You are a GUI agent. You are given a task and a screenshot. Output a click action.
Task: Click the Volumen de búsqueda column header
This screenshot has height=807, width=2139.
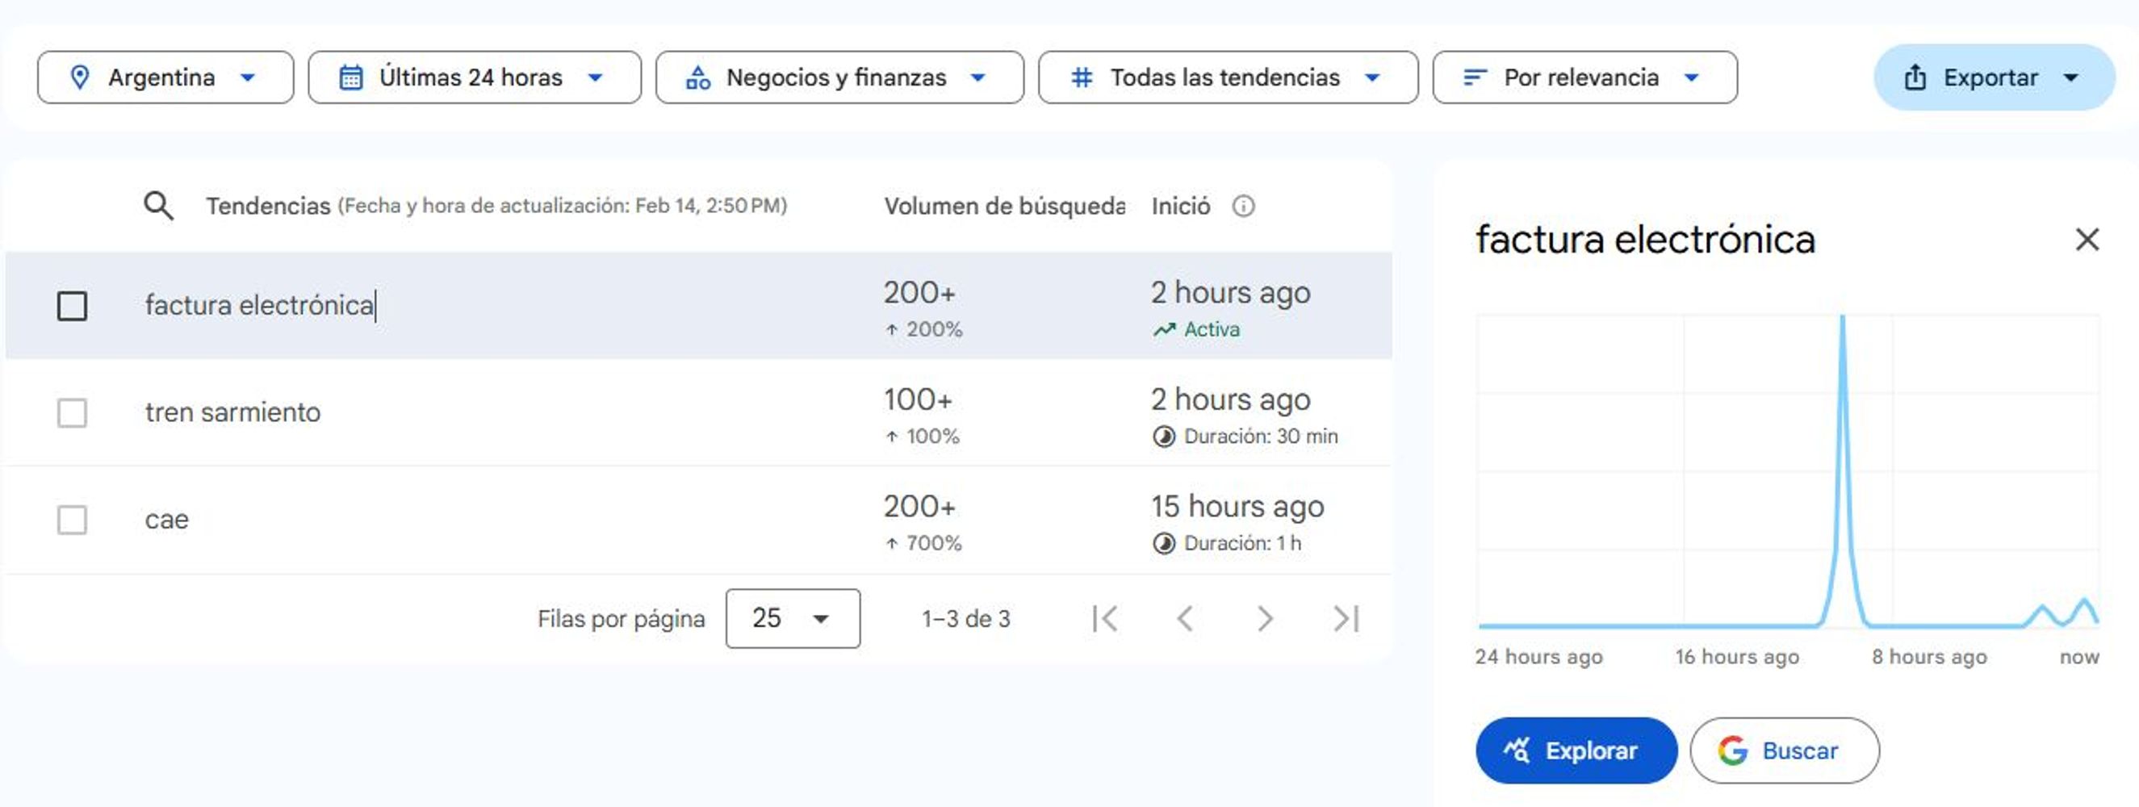(1004, 206)
